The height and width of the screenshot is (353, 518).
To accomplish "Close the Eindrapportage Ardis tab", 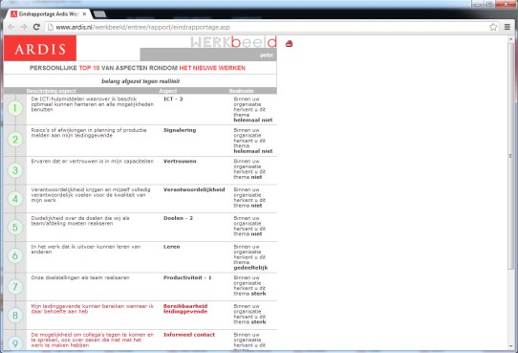I will 84,14.
